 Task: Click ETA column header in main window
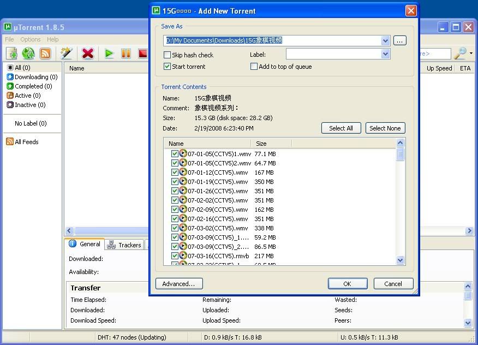(465, 68)
